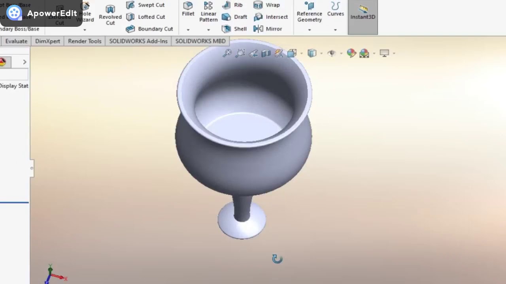This screenshot has width=506, height=284.
Task: Open the DisplayManager tab icon in left panel
Action: click(x=3, y=62)
